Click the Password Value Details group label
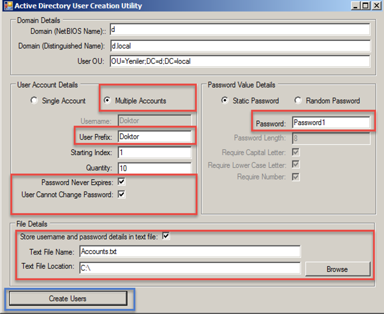Screen dimensions: 384x314 pyautogui.click(x=242, y=85)
